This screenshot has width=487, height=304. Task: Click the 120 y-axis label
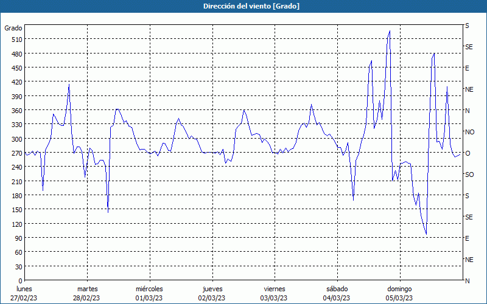16,224
